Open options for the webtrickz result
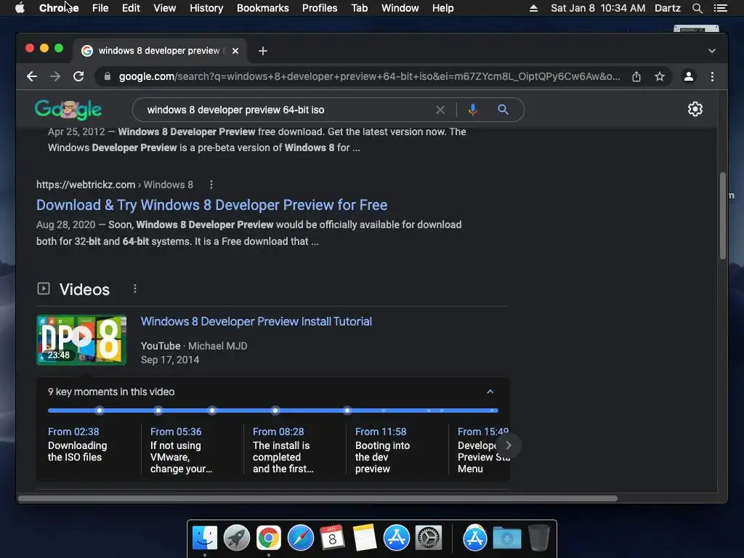Viewport: 744px width, 558px height. (x=211, y=185)
